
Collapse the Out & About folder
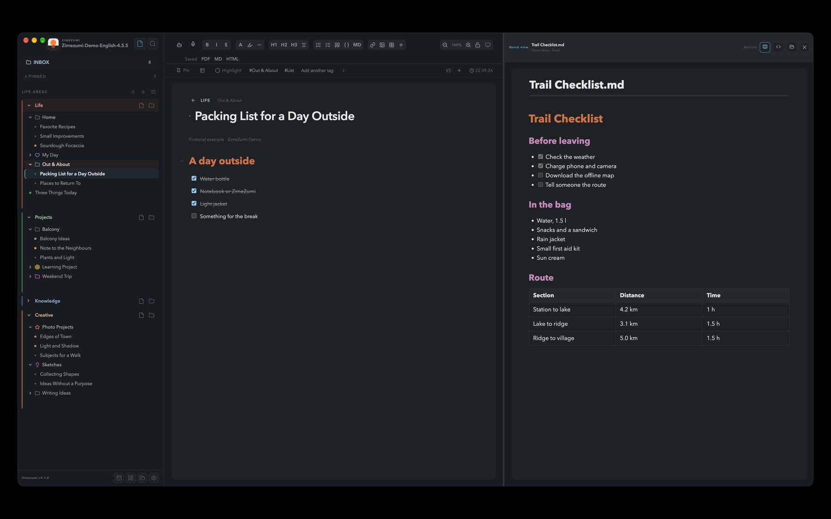[30, 164]
